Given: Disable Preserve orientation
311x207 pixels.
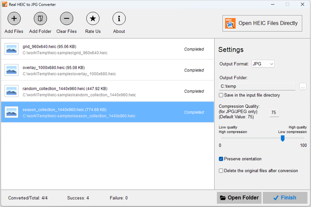Looking at the screenshot, I should [x=221, y=159].
